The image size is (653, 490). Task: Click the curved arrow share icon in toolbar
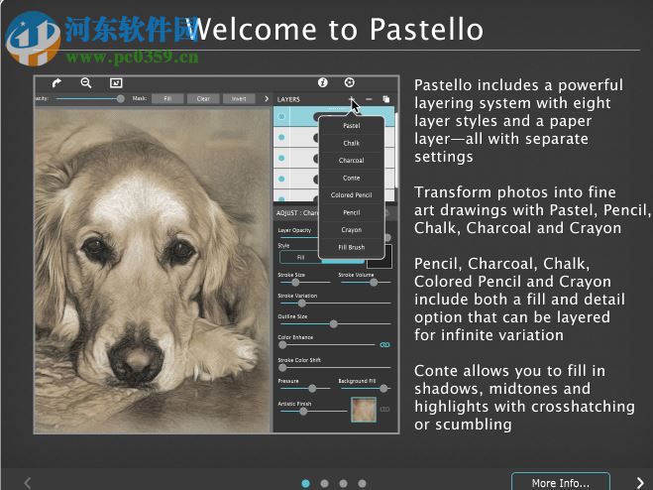[56, 83]
